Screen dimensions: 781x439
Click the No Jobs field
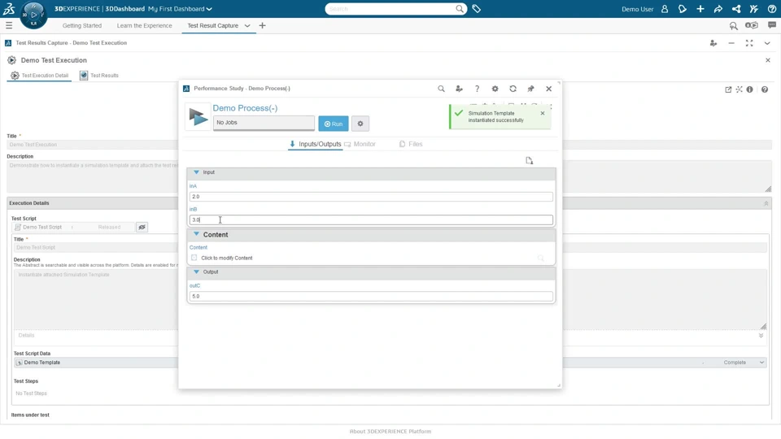coord(264,123)
